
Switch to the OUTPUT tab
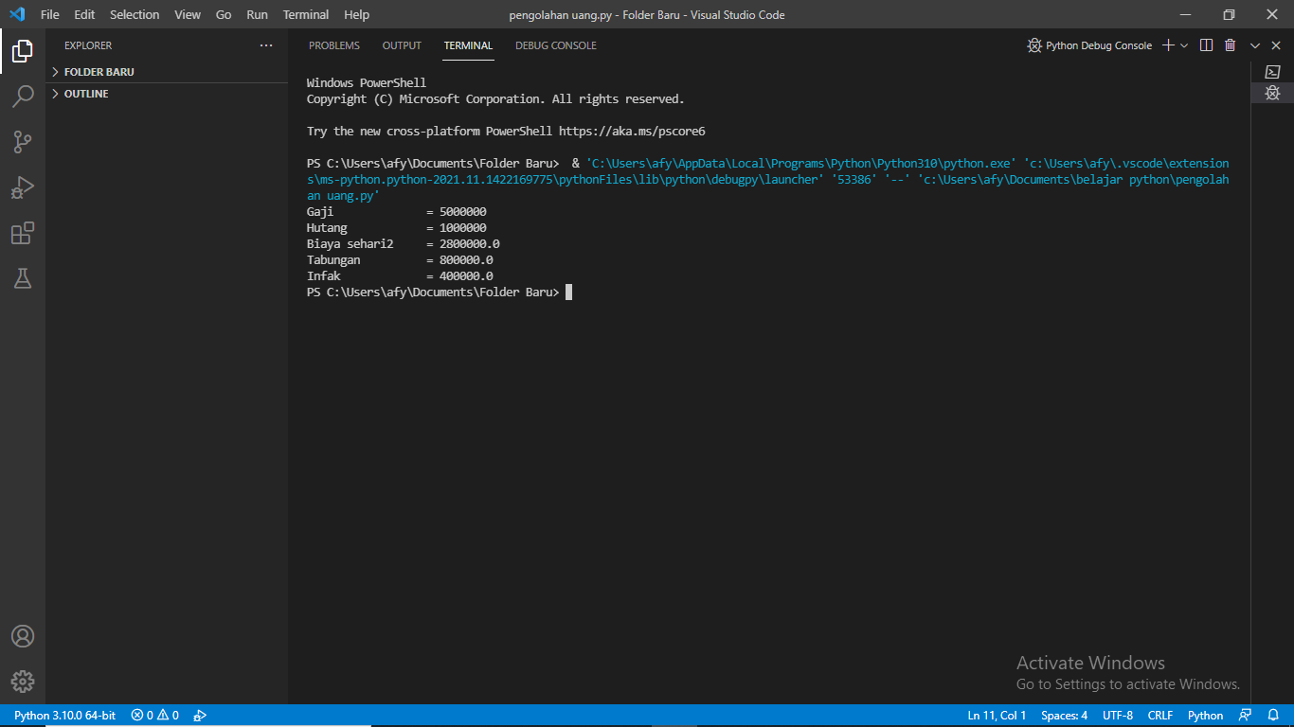click(402, 45)
